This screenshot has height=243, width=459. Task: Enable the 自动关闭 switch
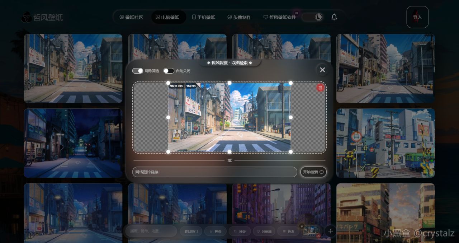pyautogui.click(x=169, y=71)
